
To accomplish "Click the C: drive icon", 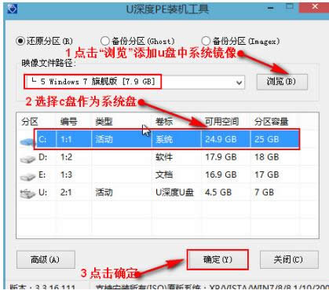I will [27, 141].
